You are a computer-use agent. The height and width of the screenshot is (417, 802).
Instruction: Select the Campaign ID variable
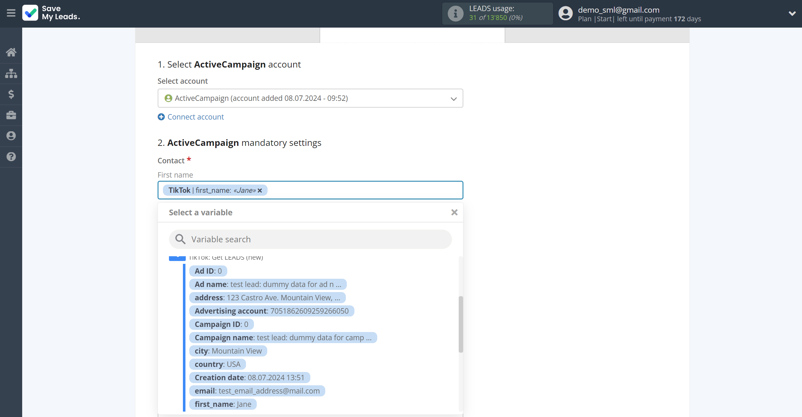click(222, 324)
